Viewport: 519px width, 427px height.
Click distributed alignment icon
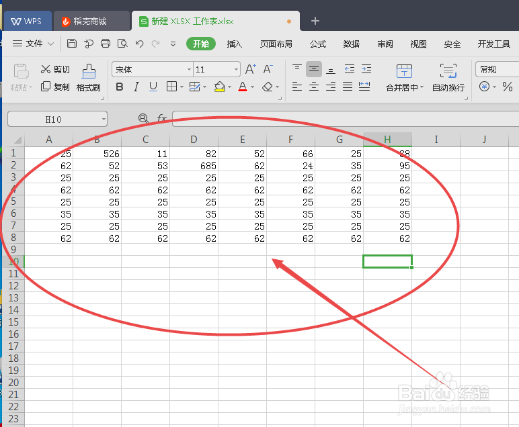point(364,87)
